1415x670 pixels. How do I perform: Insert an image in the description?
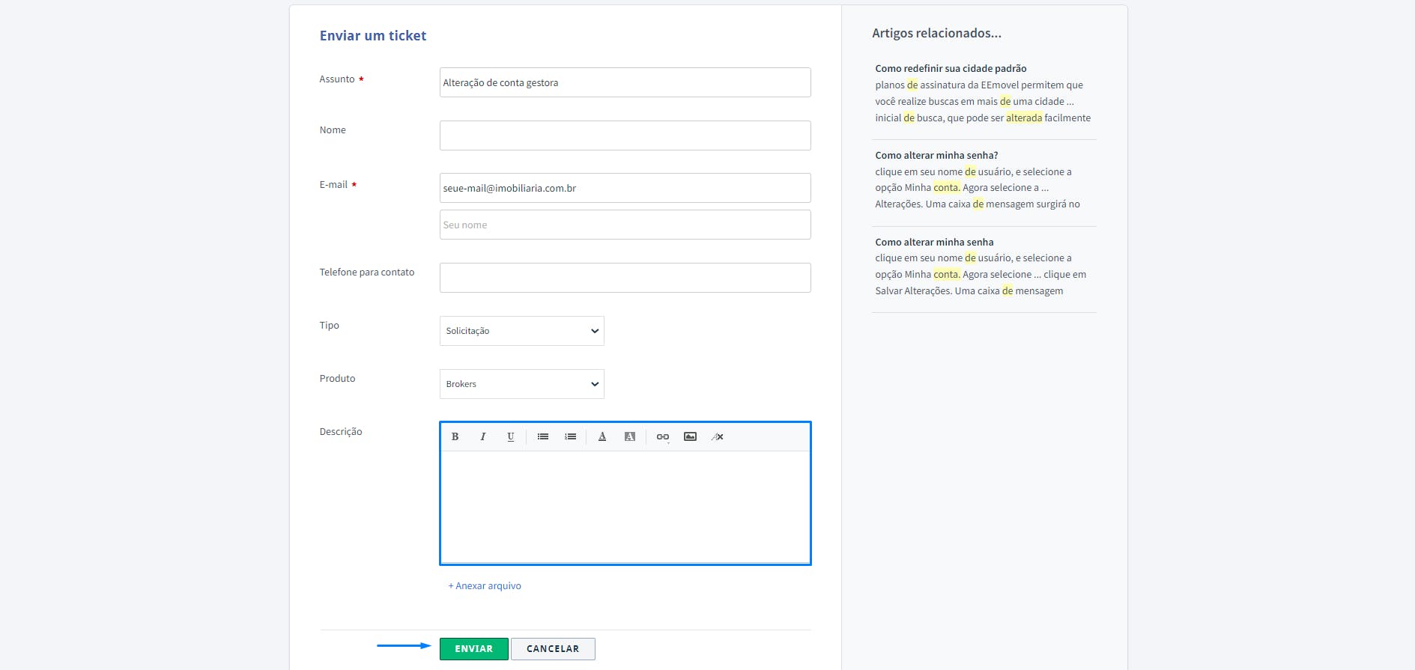(x=691, y=436)
